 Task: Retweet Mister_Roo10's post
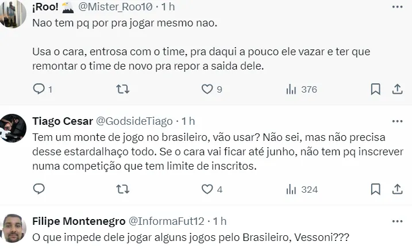tap(123, 89)
